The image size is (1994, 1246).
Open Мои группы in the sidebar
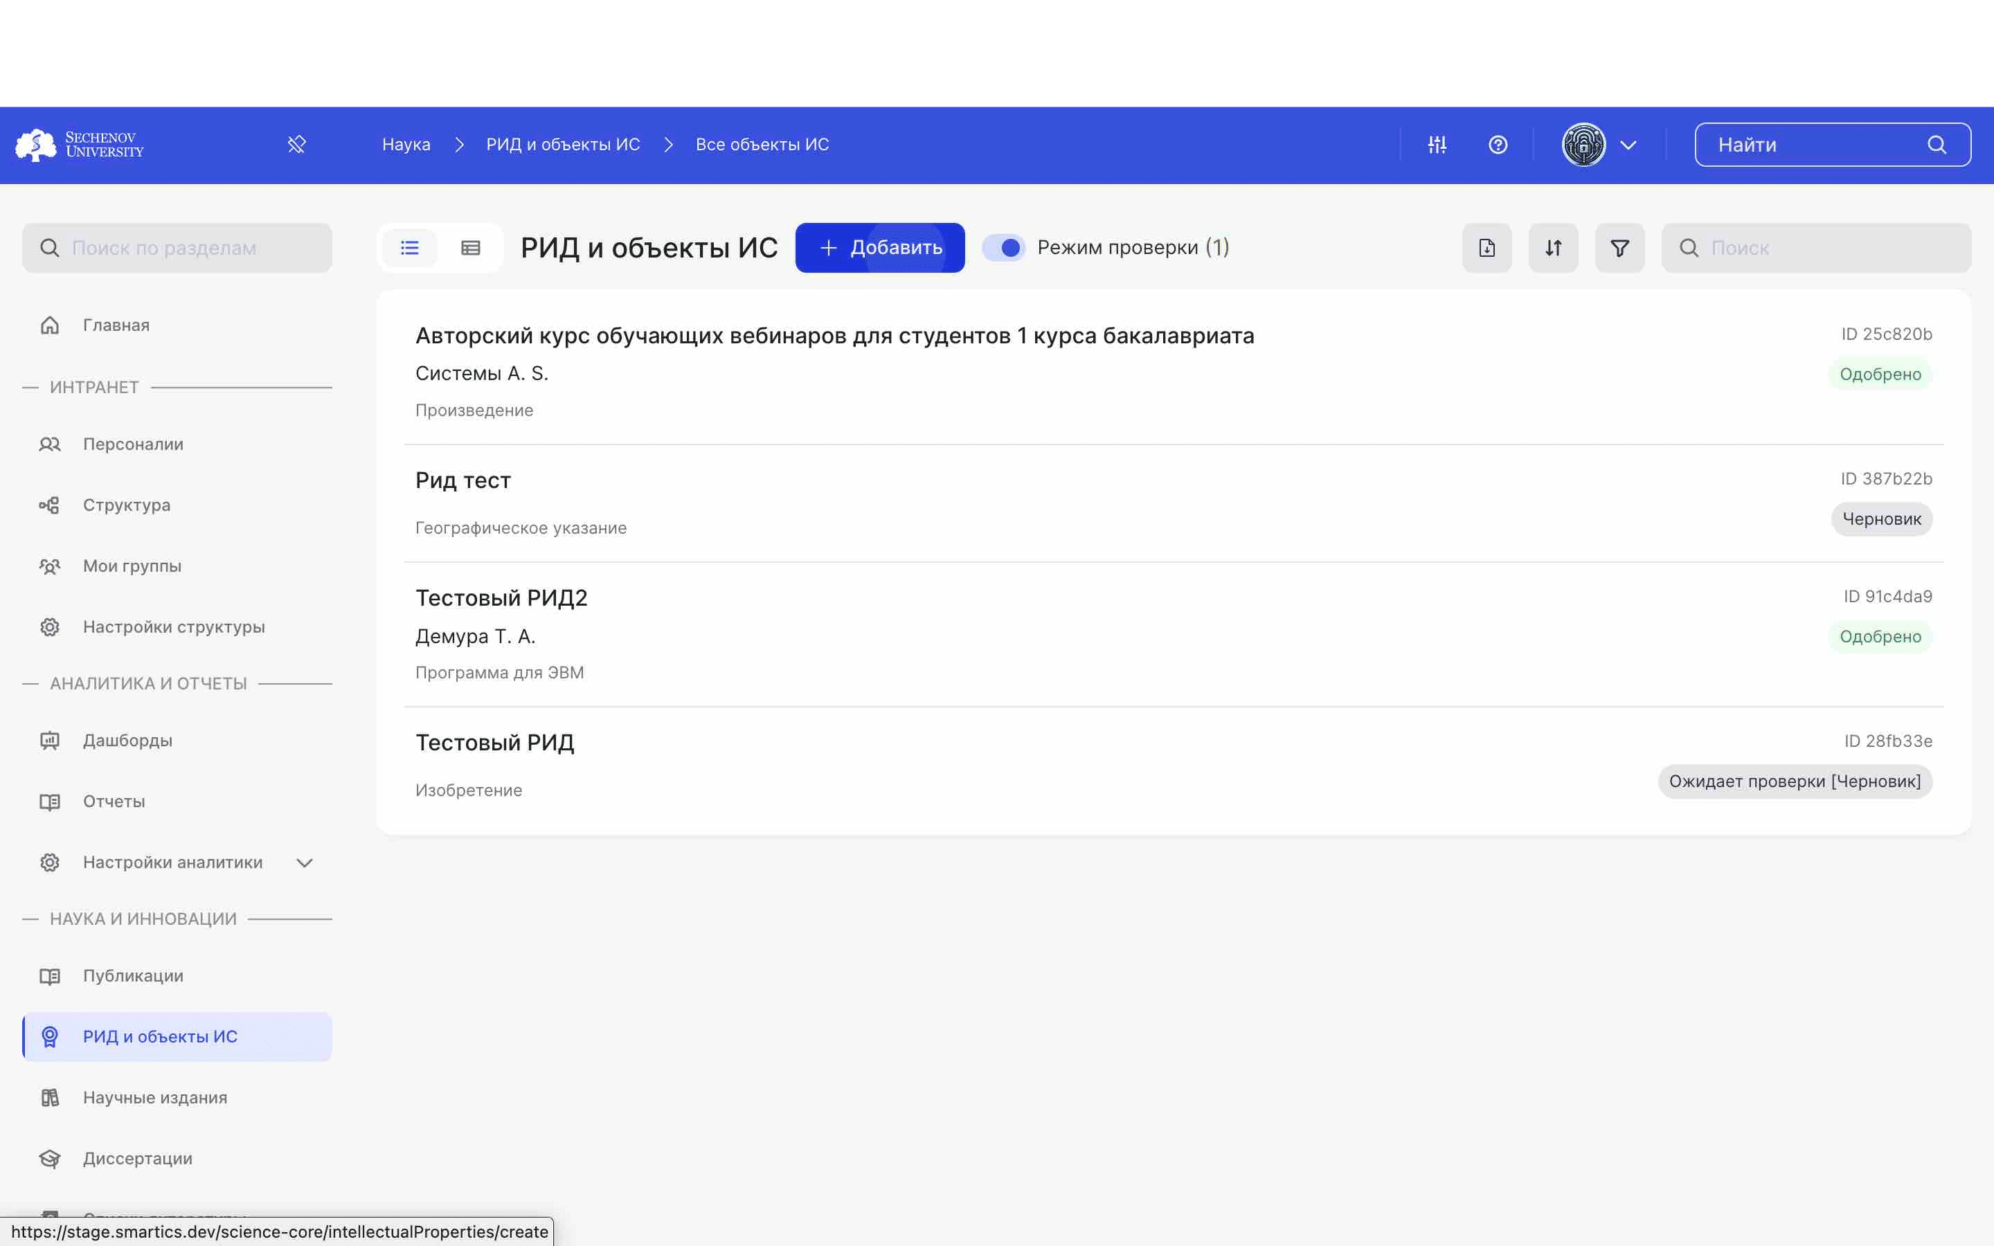pyautogui.click(x=177, y=566)
